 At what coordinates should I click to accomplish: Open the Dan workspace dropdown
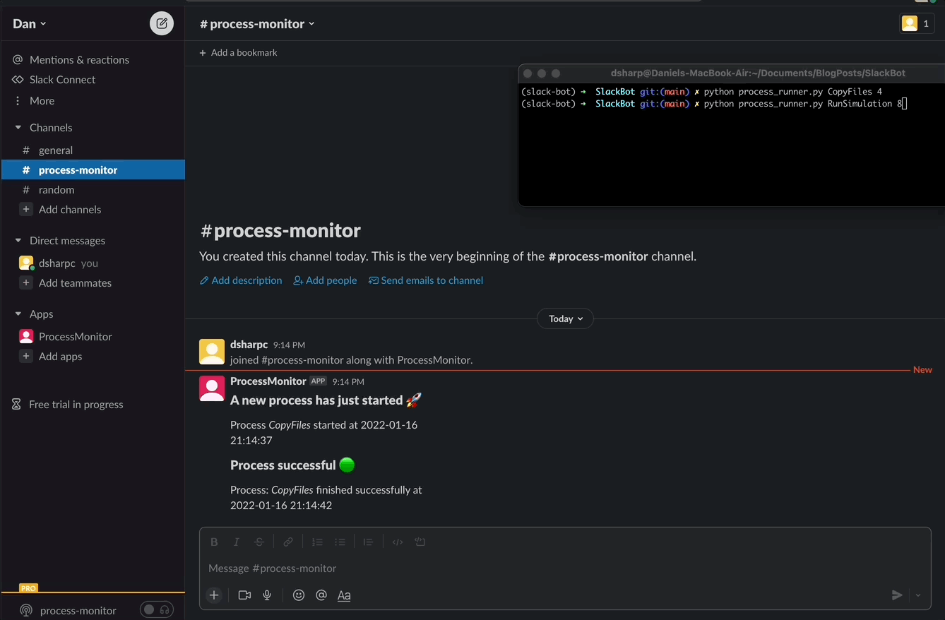point(30,24)
